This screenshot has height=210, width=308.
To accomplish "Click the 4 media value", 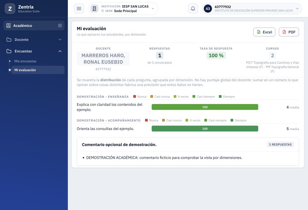I will coord(293,107).
